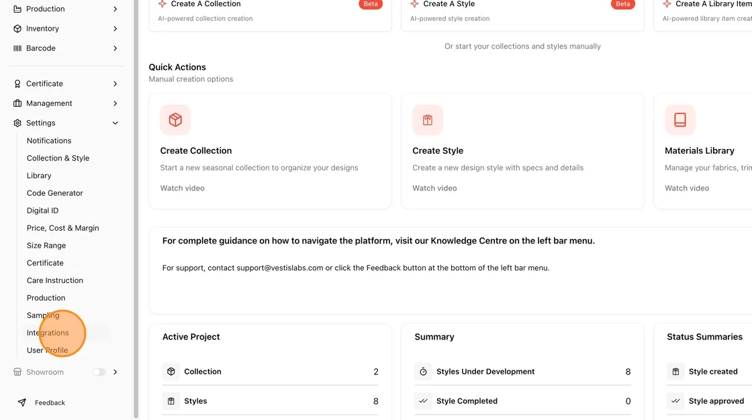Screen dimensions: 752x420
Task: Click the Feedback button
Action: click(42, 403)
